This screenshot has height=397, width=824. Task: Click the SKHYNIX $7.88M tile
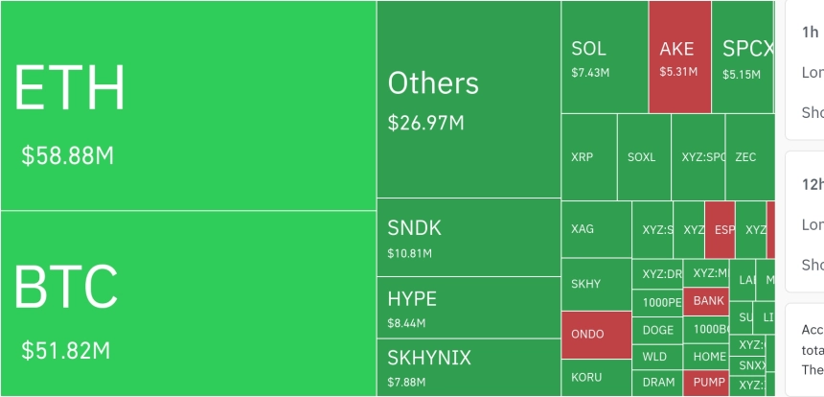(469, 367)
